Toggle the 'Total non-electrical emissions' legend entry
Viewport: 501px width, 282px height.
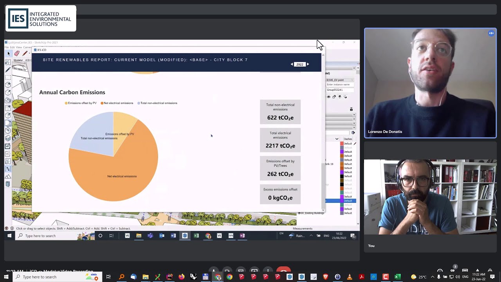point(157,103)
